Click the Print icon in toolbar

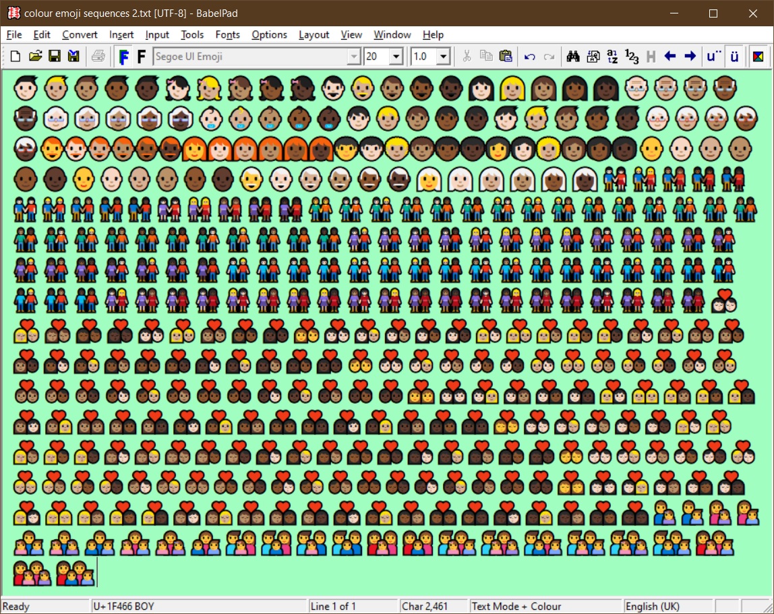[98, 56]
